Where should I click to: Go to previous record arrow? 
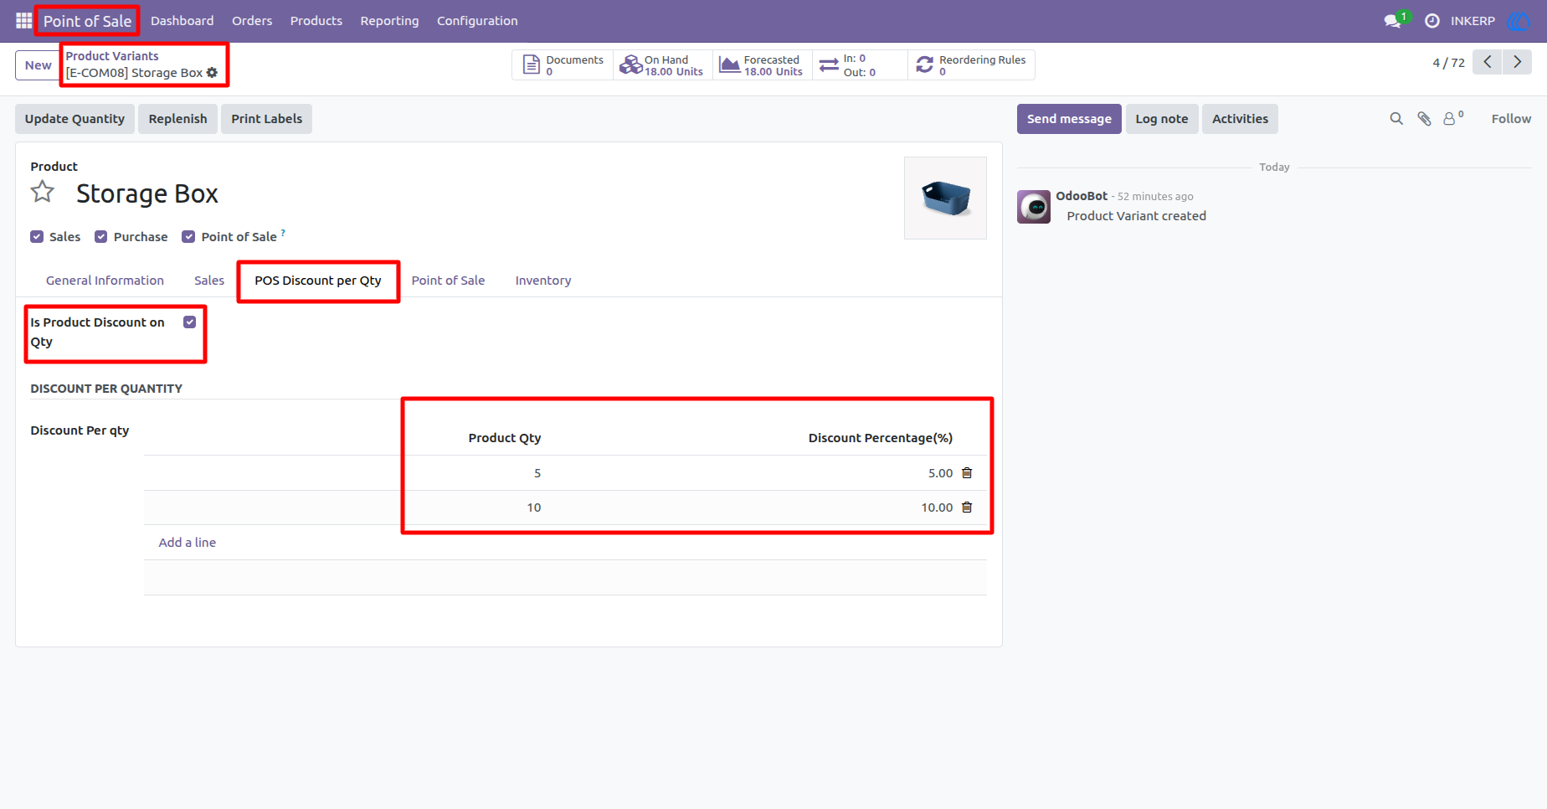pos(1488,62)
